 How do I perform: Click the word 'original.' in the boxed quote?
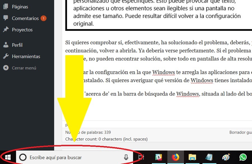tap(83, 24)
